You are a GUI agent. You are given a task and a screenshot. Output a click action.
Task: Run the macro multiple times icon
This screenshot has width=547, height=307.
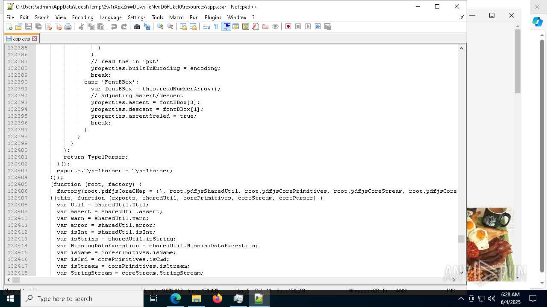pyautogui.click(x=318, y=26)
